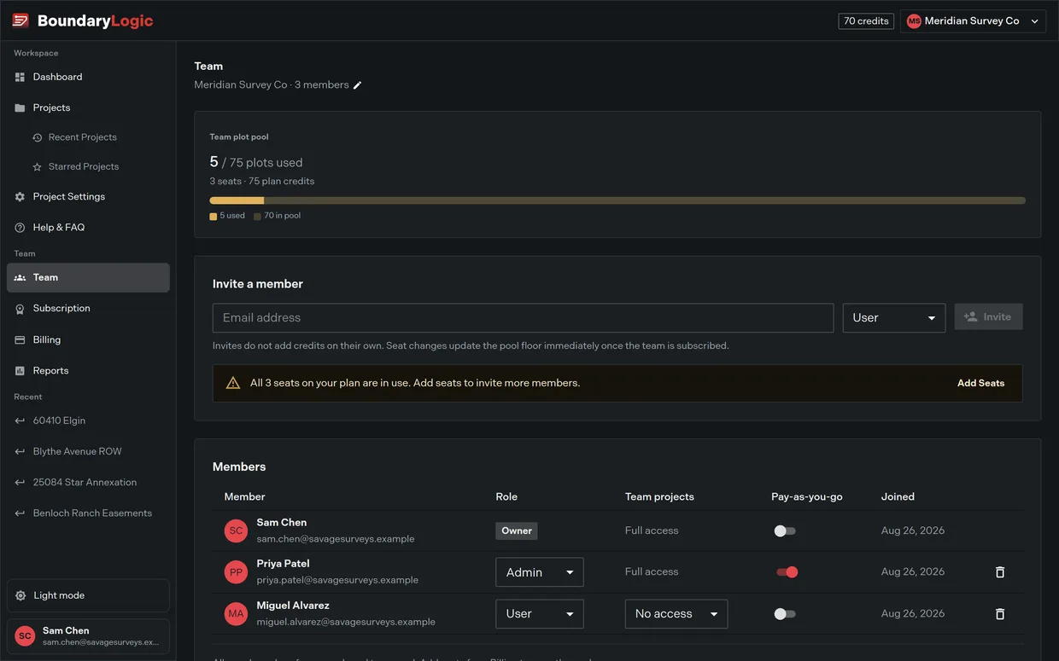Click the Team people icon in sidebar
The width and height of the screenshot is (1059, 661).
[x=20, y=278]
